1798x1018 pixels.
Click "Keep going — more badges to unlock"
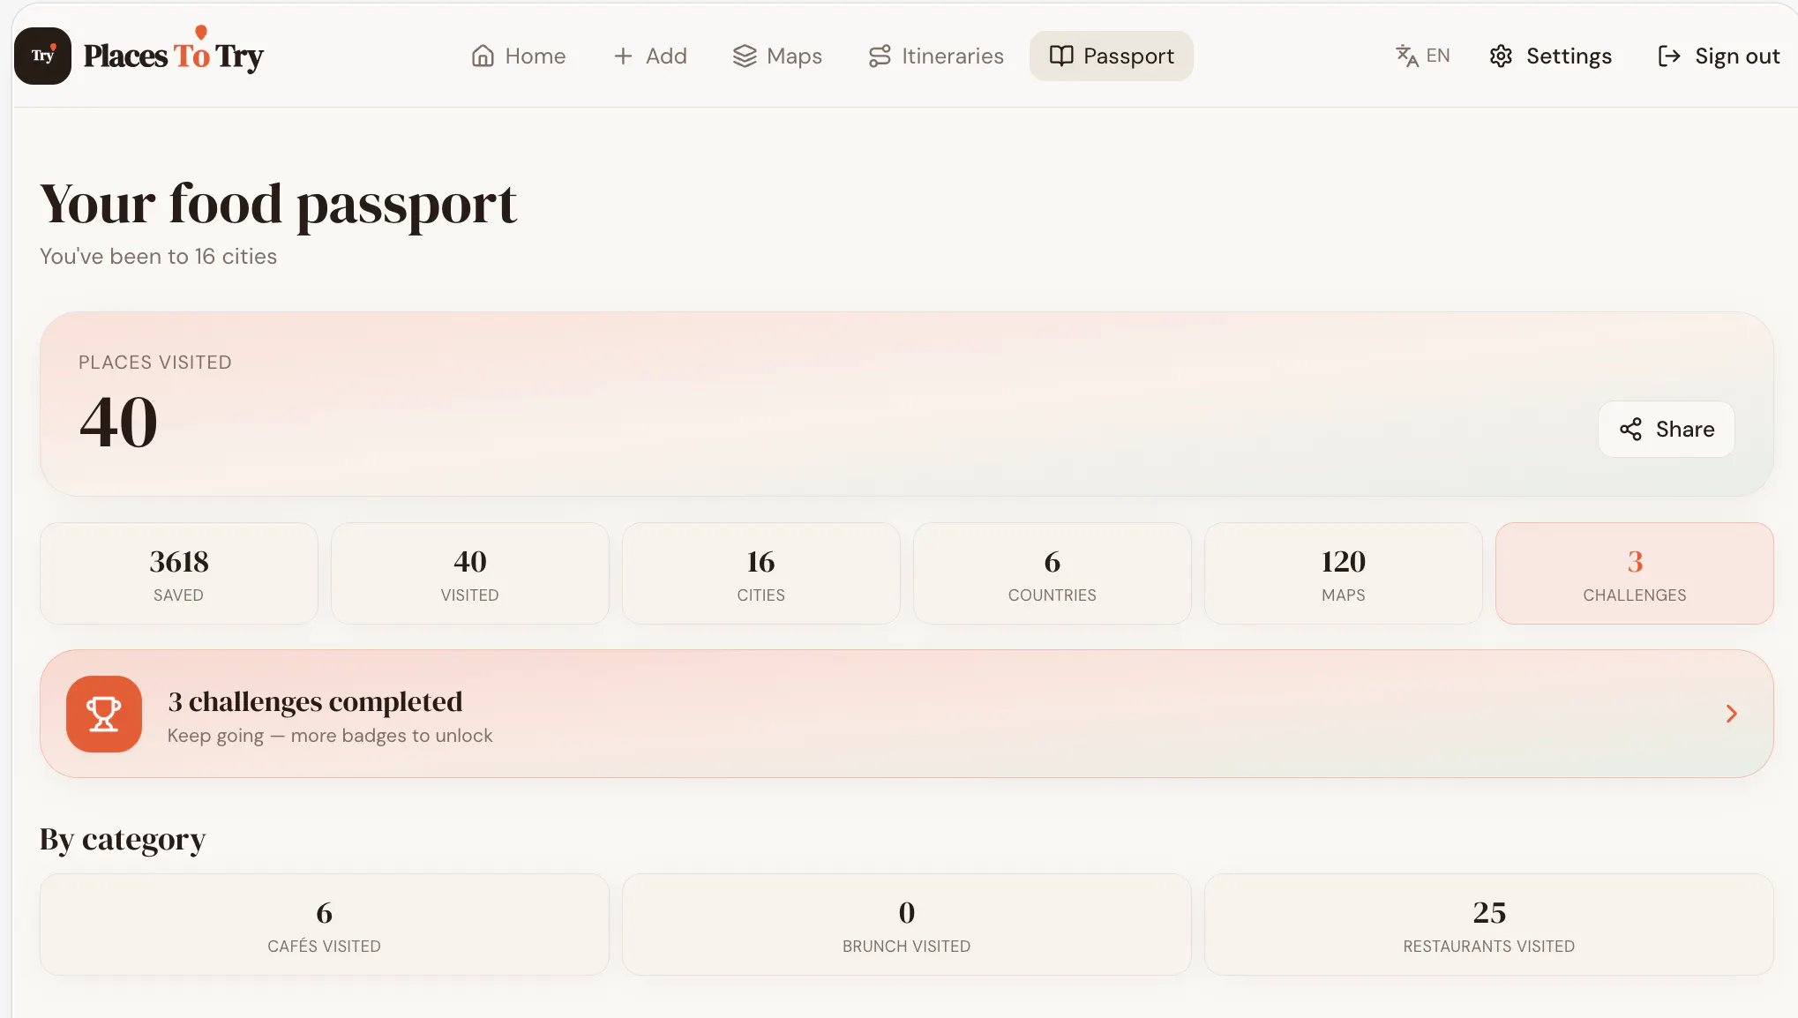pyautogui.click(x=330, y=736)
